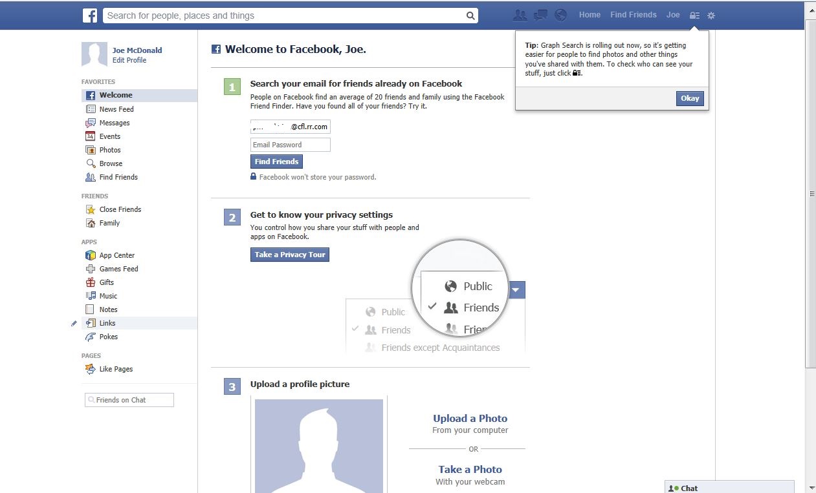Screen dimensions: 816x493
Task: Click the Close Friends star icon
Action: coord(91,209)
